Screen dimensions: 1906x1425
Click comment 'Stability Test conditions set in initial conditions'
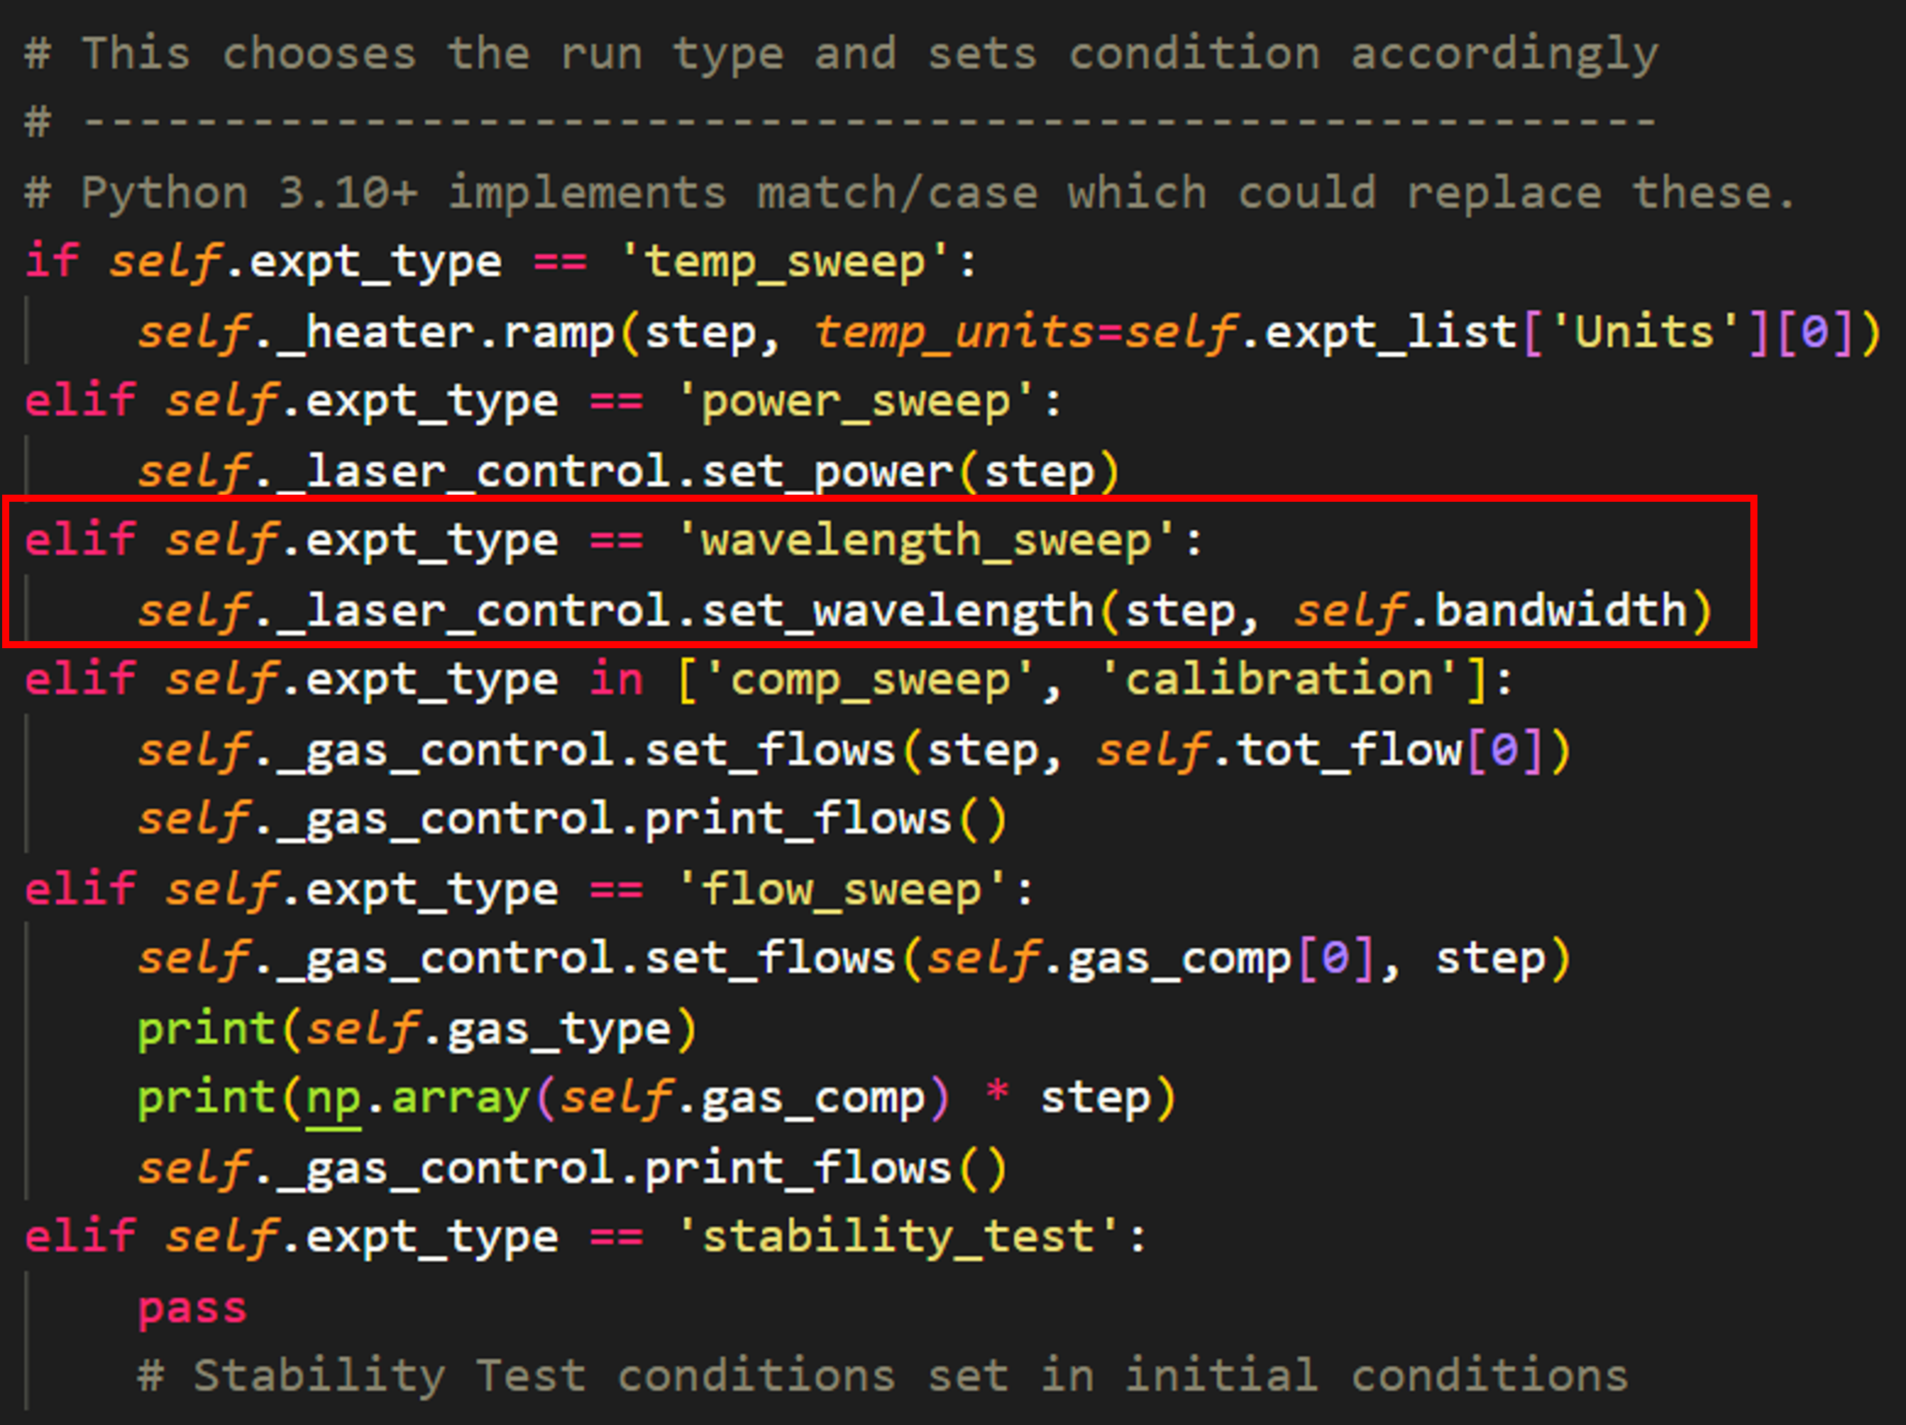[883, 1376]
